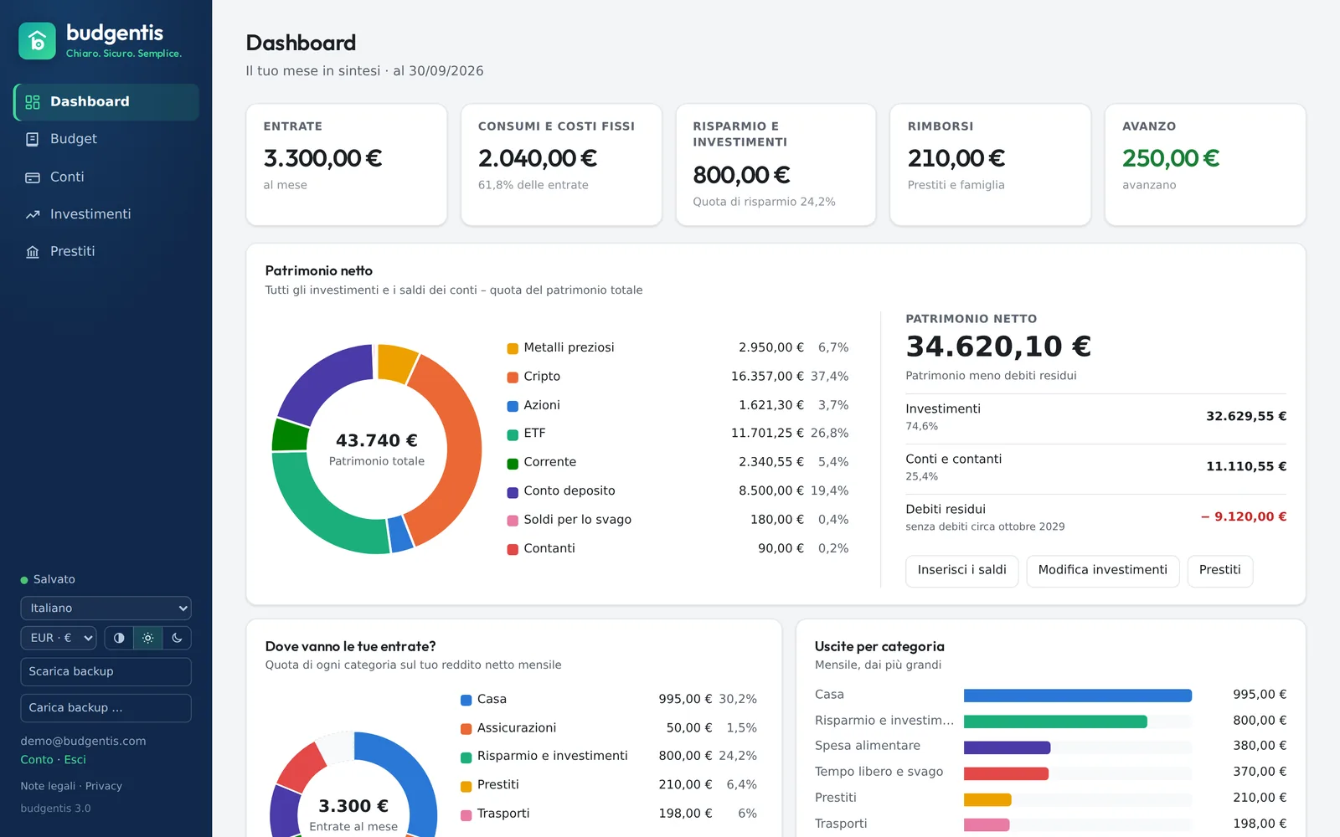
Task: Click the budgentis logo icon
Action: pyautogui.click(x=37, y=41)
